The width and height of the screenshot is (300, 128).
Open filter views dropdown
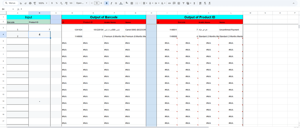click(189, 3)
